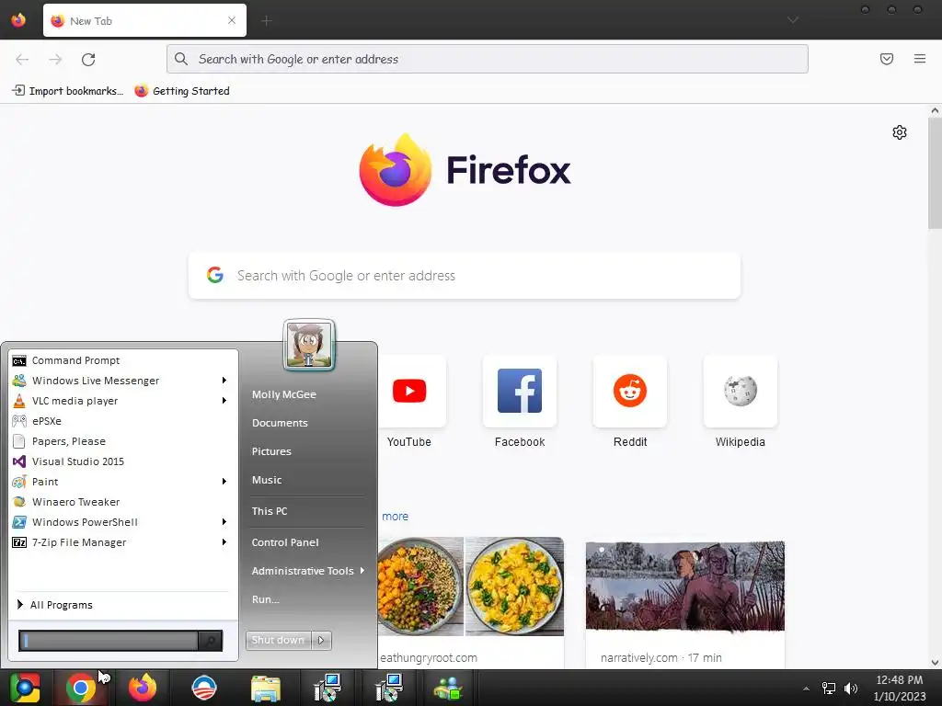Click the Google search box on page
Viewport: 942px width, 706px height.
pyautogui.click(x=465, y=276)
